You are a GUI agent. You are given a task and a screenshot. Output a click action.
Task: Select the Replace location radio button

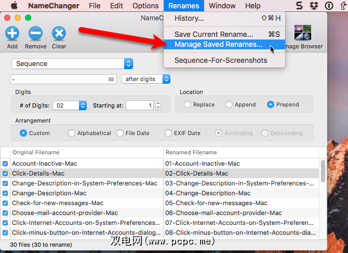[188, 104]
